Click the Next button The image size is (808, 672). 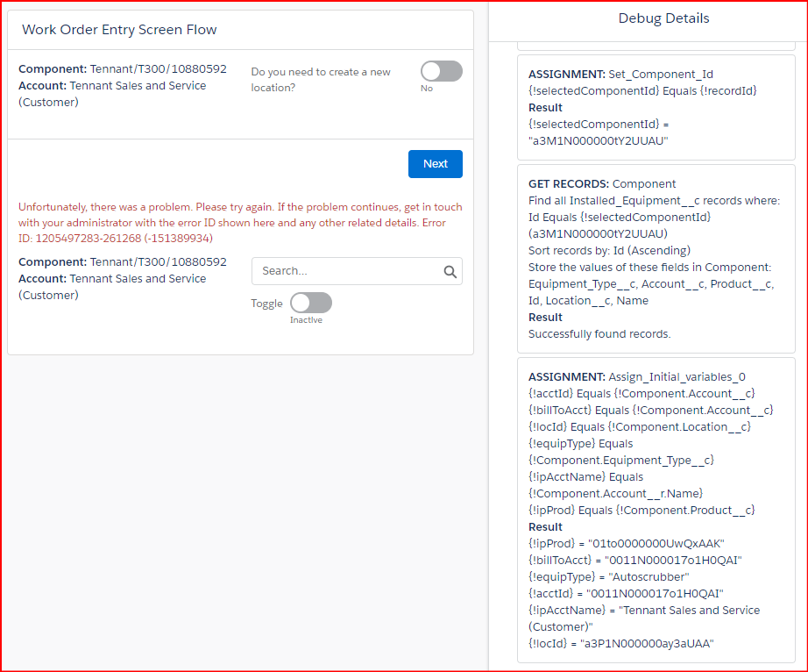435,164
